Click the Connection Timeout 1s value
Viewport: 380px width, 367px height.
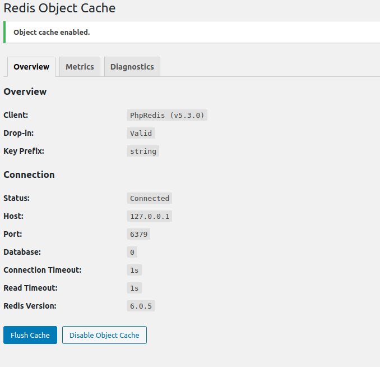(x=134, y=270)
